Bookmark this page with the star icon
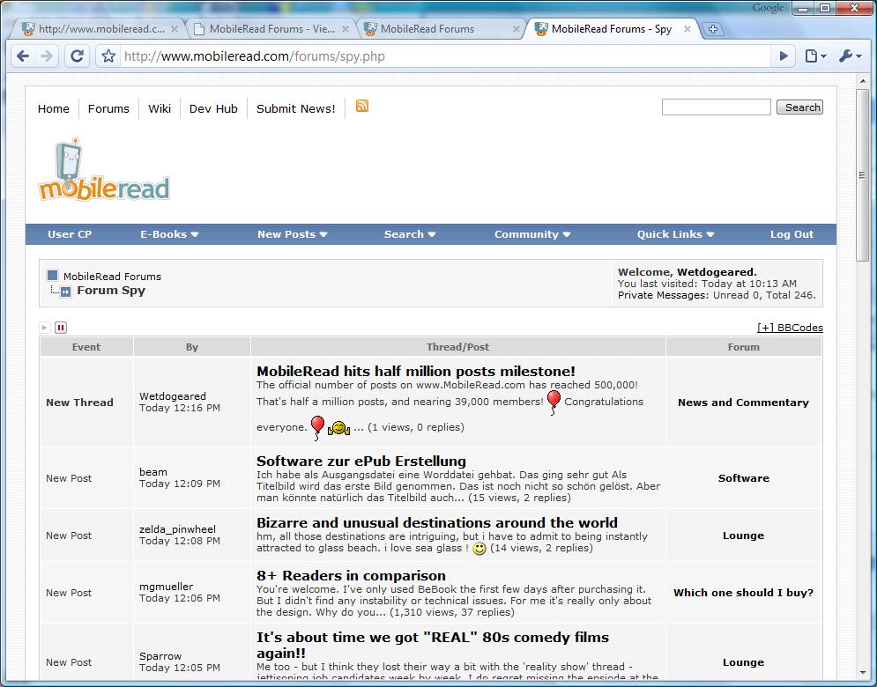877x687 pixels. pos(108,55)
